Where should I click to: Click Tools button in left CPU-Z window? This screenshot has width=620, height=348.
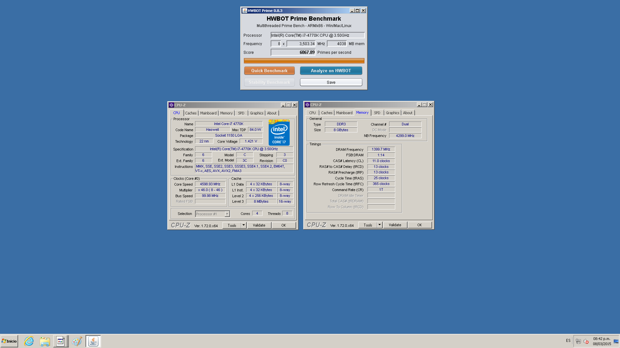click(232, 225)
